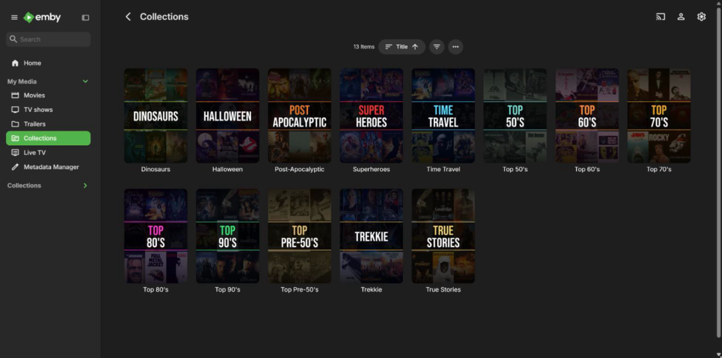
Task: Open the Halloween collection poster
Action: click(227, 115)
